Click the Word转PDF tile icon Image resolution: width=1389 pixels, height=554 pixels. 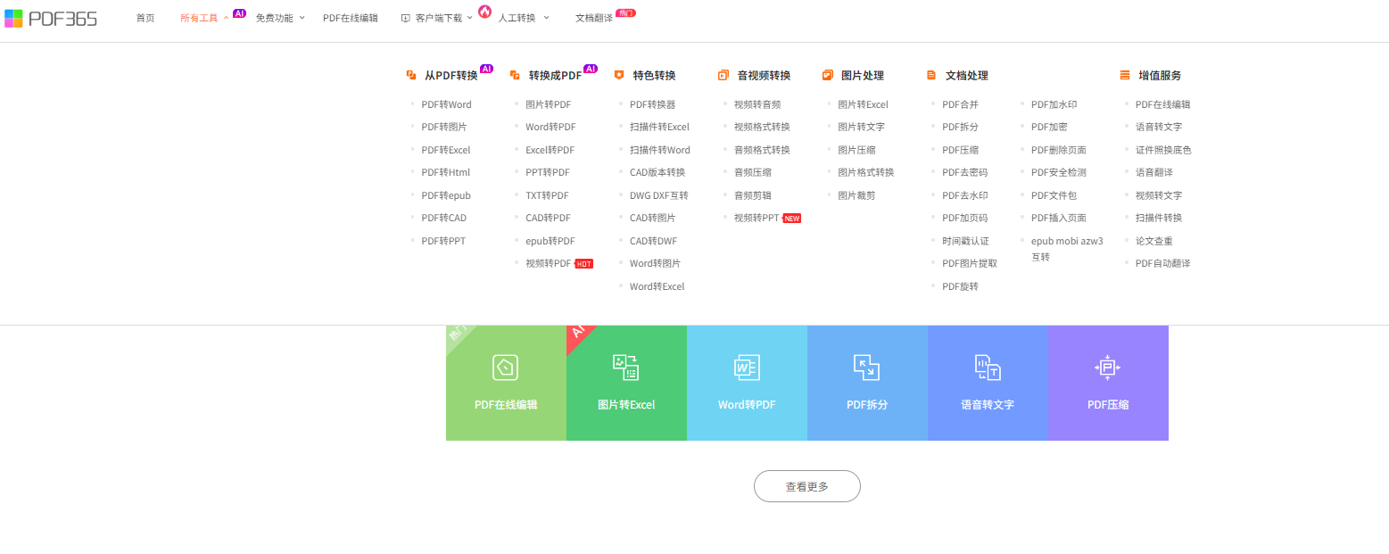tap(747, 368)
